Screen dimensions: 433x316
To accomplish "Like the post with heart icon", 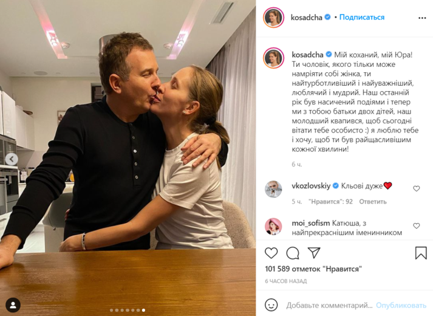I will [271, 253].
